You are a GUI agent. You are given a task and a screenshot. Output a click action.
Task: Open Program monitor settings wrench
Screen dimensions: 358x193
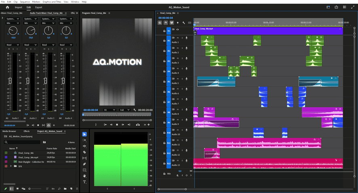point(135,110)
